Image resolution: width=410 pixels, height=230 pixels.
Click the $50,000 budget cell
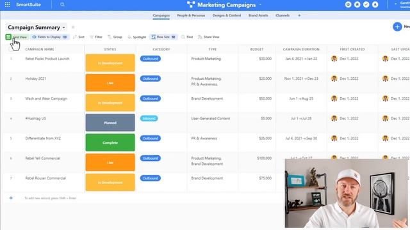[x=265, y=98]
